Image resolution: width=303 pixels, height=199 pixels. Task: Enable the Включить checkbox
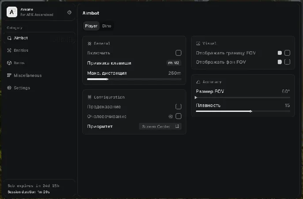(x=178, y=53)
